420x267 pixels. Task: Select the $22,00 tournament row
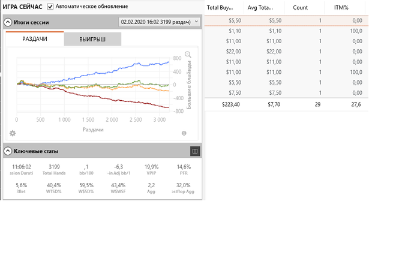[x=286, y=52]
